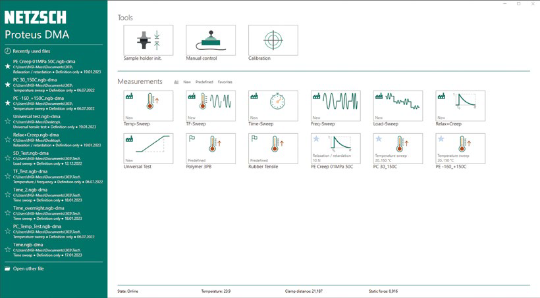
Task: Open recent file PC_Temp_Test.ngb-dma
Action: (54, 232)
